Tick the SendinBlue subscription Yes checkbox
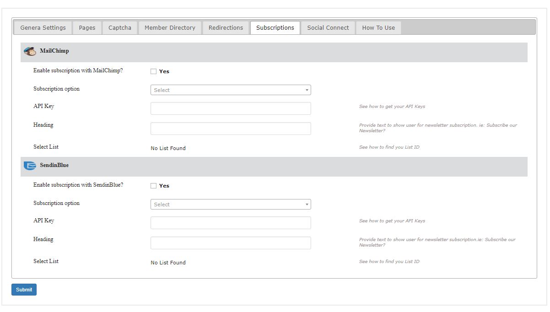 [154, 186]
